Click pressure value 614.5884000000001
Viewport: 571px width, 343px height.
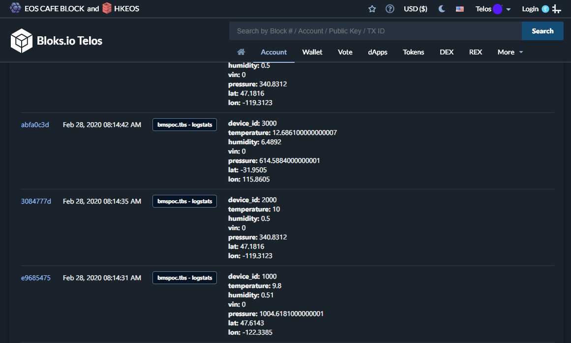click(x=290, y=160)
